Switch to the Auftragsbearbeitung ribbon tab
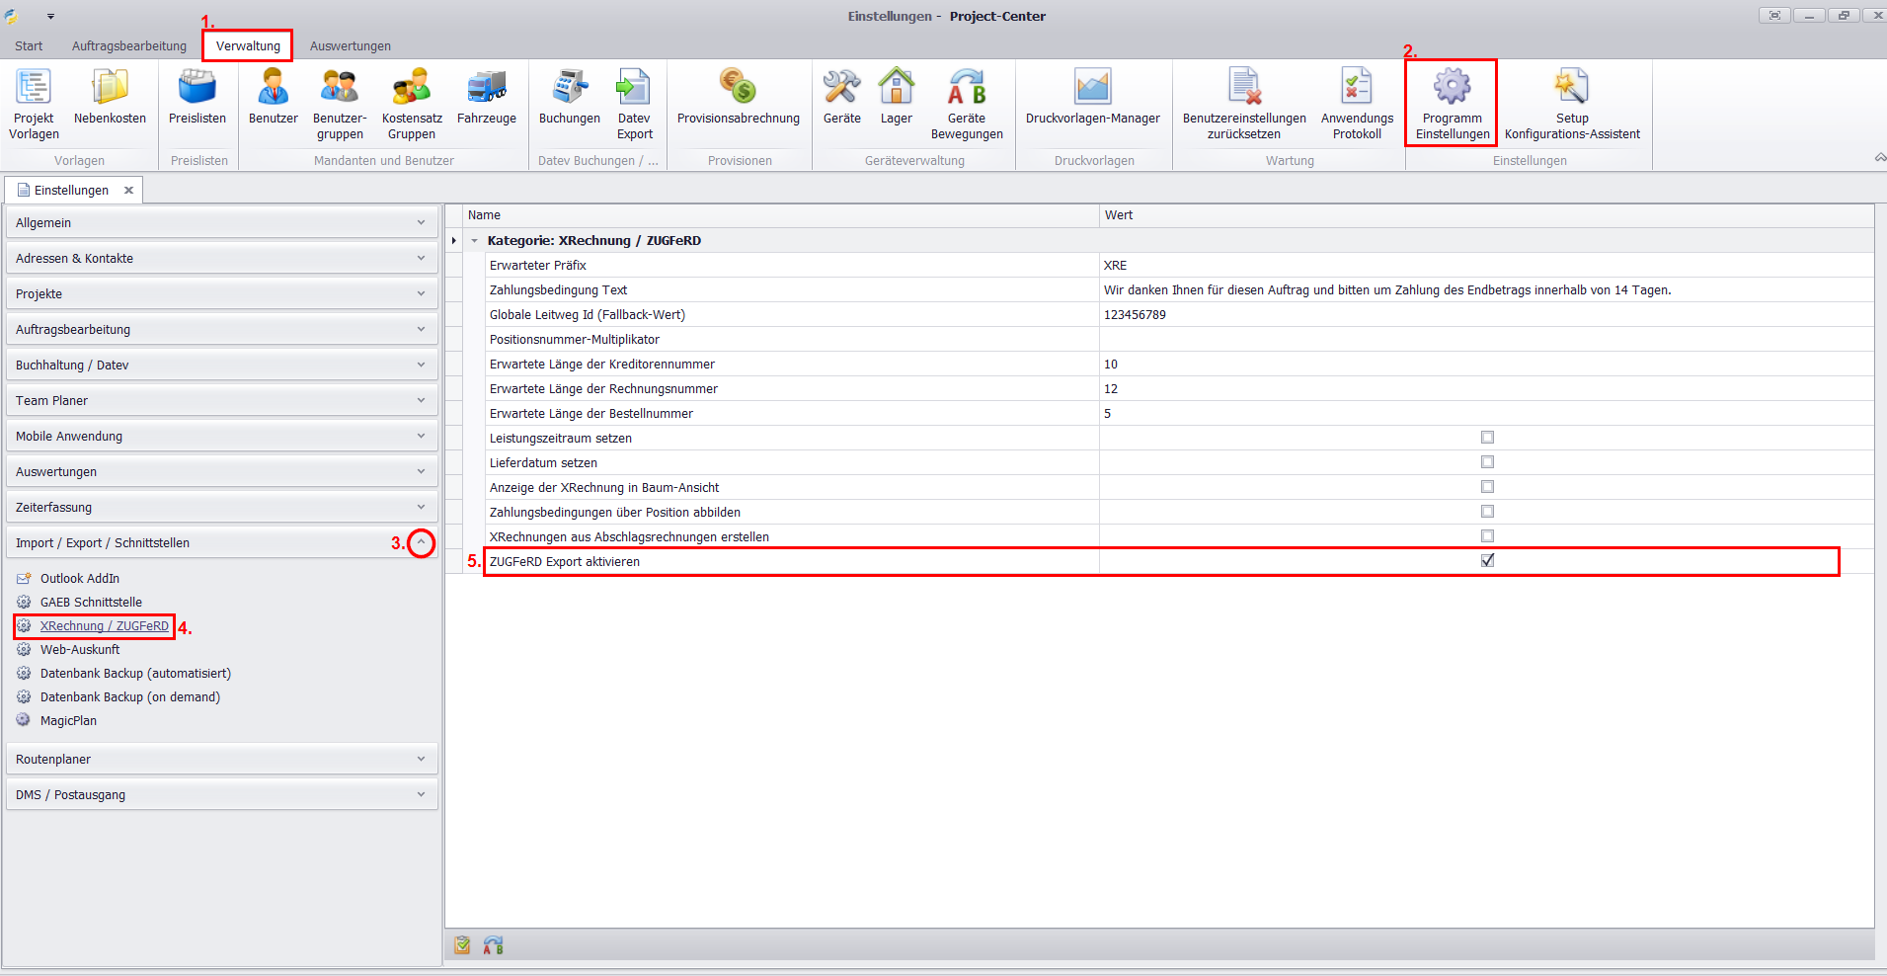 click(x=129, y=46)
